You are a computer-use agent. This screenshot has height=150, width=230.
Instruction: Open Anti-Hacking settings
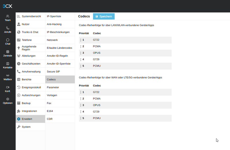60,24
